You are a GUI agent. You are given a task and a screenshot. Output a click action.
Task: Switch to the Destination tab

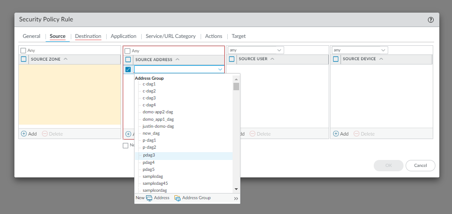[88, 36]
